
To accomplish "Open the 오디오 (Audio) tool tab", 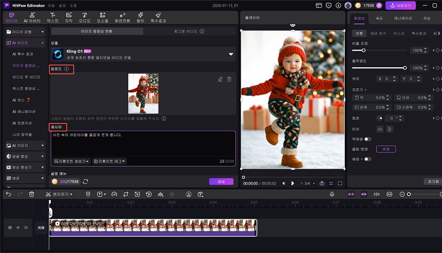I will [84, 17].
